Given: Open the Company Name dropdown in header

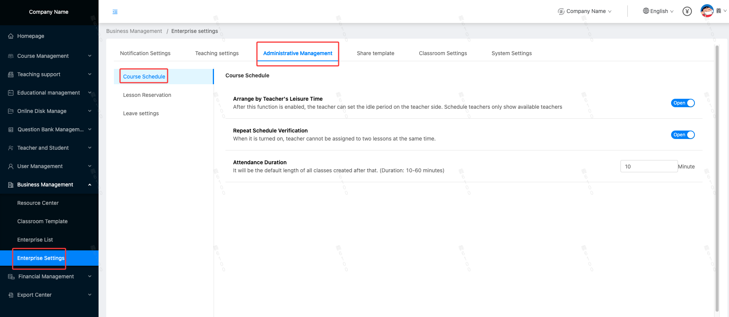Looking at the screenshot, I should (x=585, y=11).
